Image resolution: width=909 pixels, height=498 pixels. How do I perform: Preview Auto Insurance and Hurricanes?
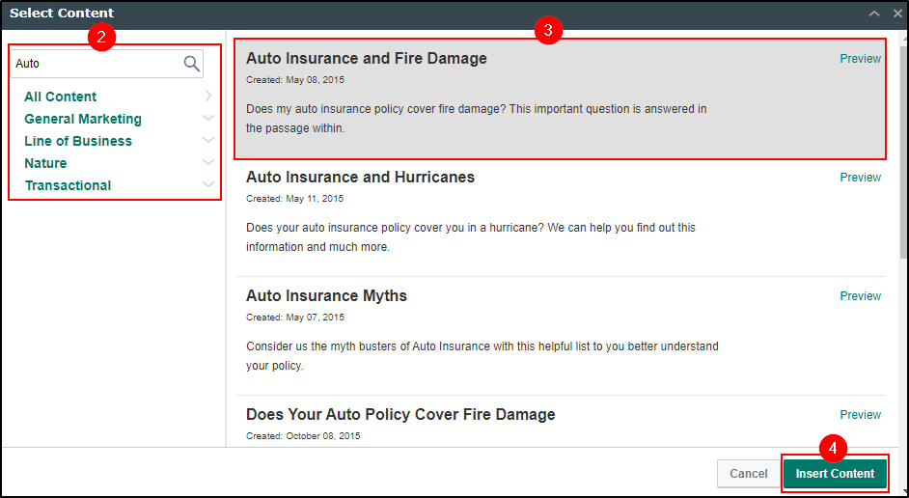coord(861,178)
